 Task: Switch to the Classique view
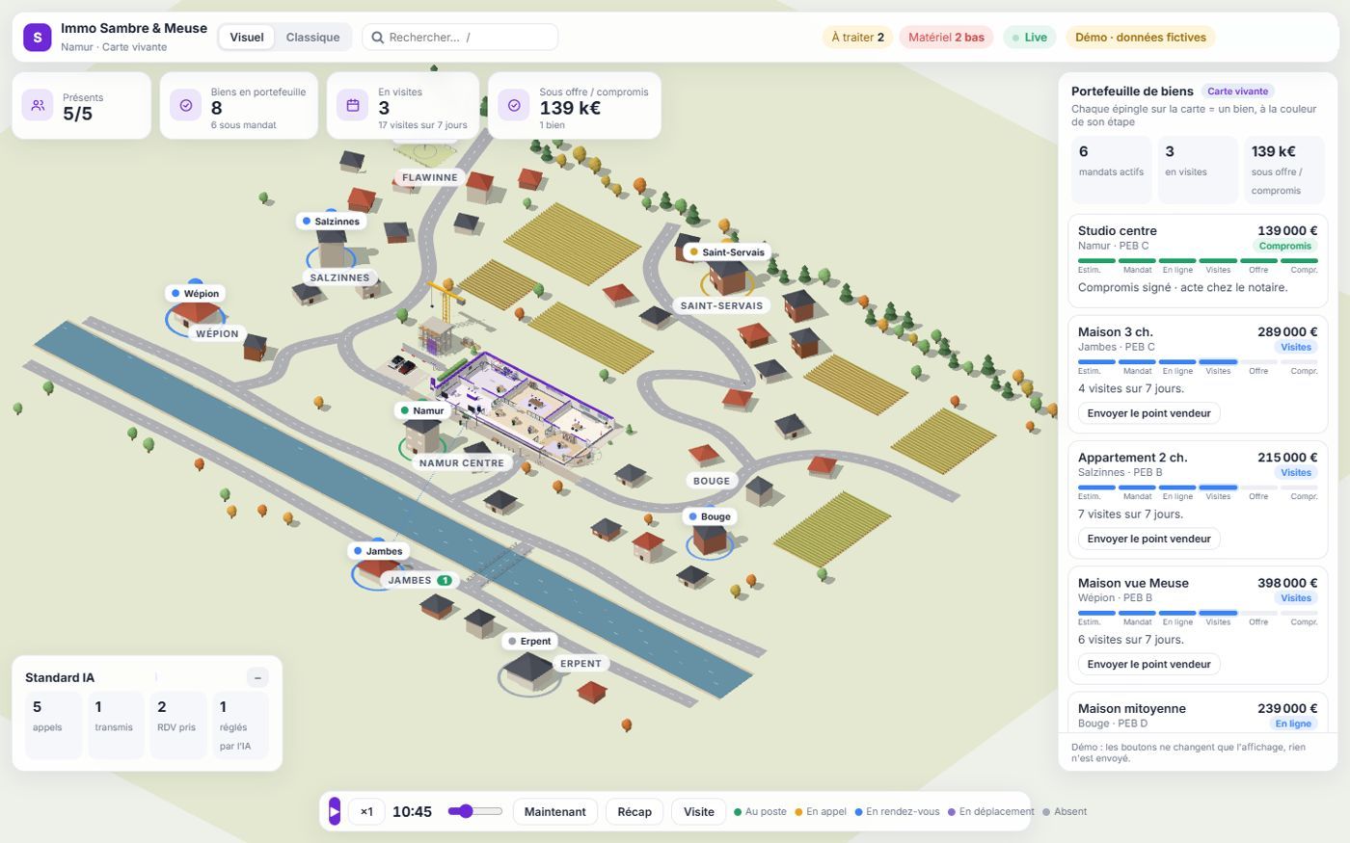pos(312,38)
